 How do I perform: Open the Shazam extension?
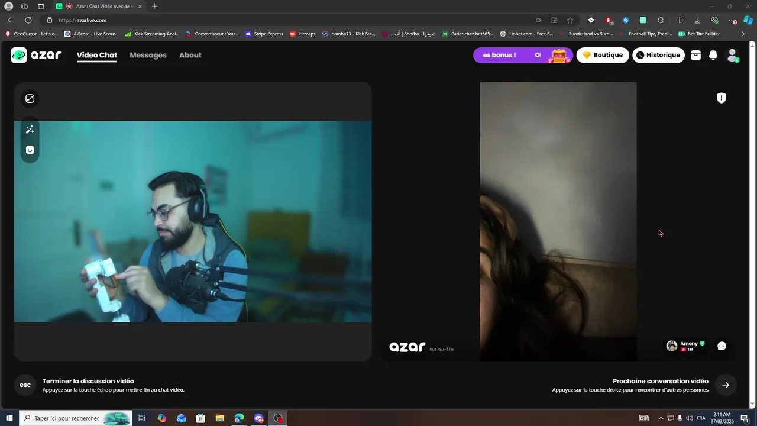(626, 20)
